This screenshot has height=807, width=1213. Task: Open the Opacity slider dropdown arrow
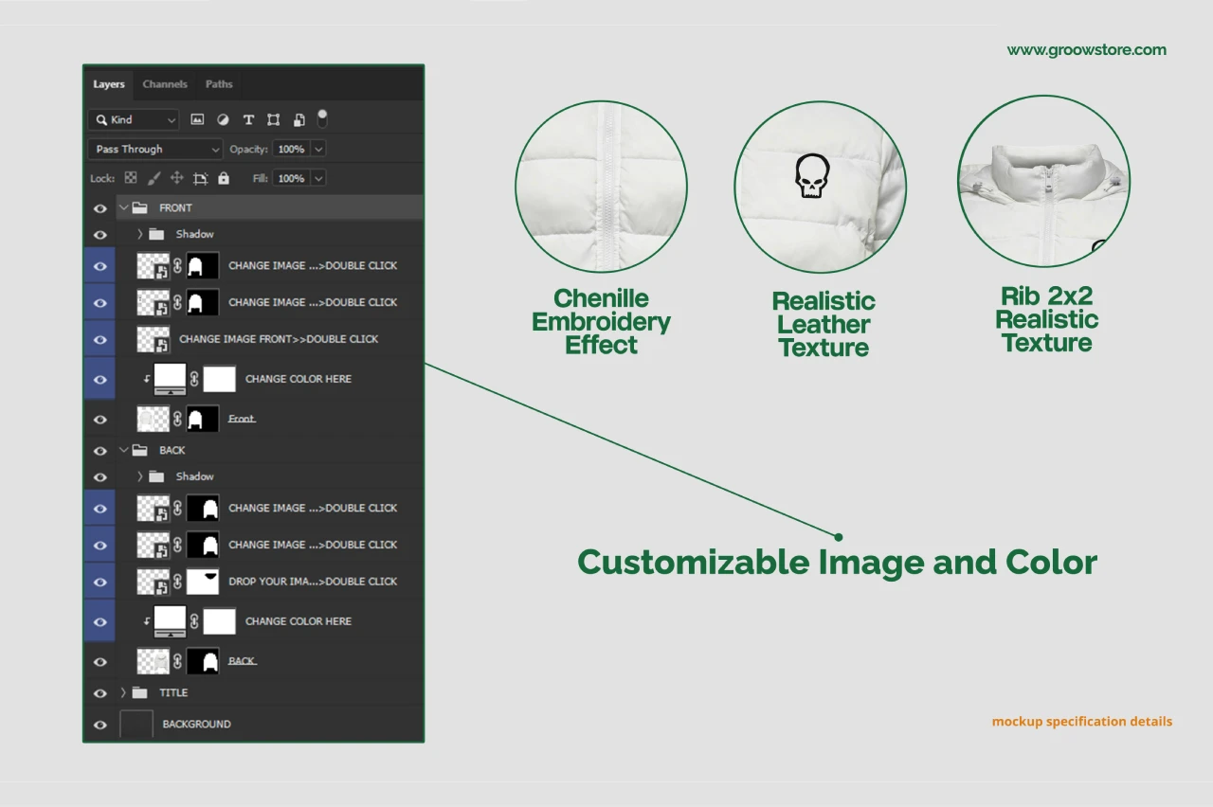[317, 150]
